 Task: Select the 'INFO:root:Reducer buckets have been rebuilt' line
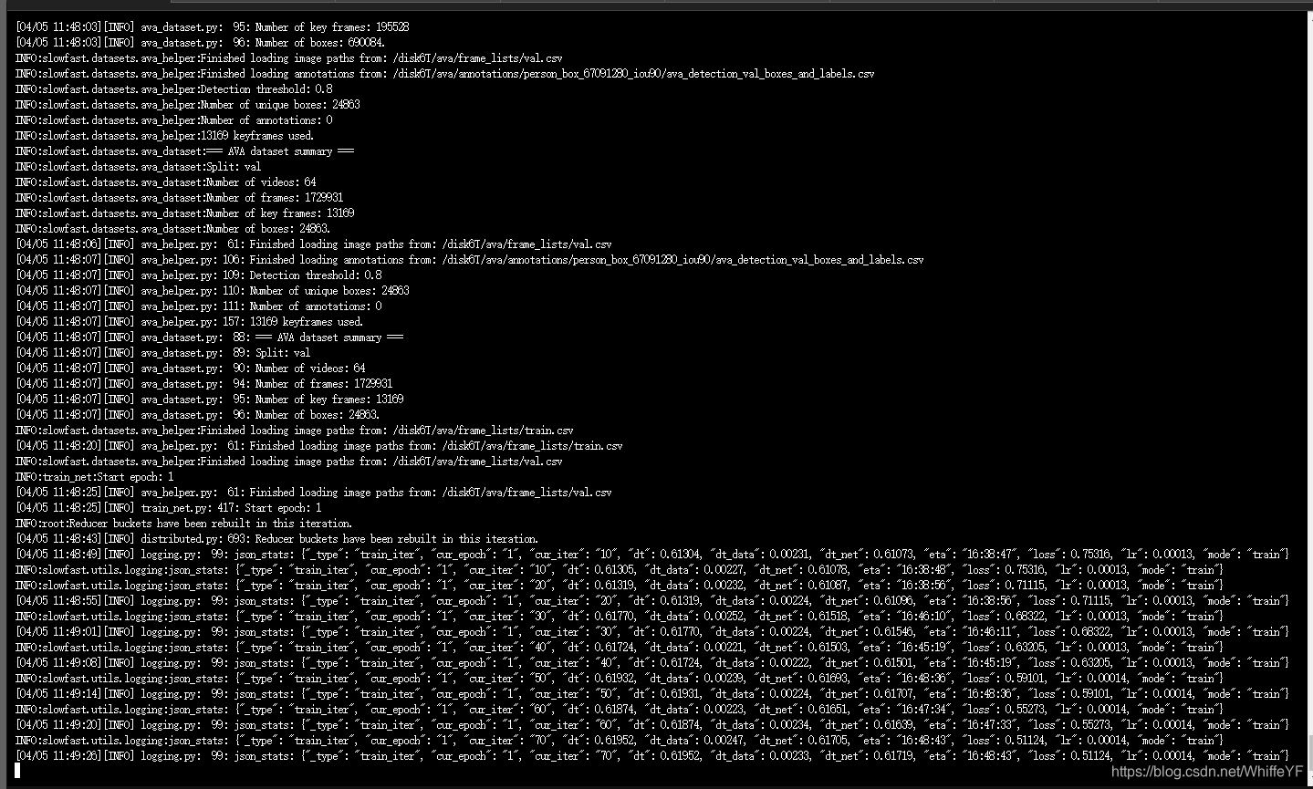pos(183,524)
